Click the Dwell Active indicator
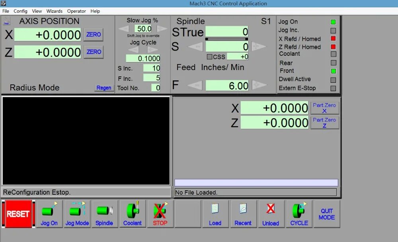398x242 pixels. (333, 80)
